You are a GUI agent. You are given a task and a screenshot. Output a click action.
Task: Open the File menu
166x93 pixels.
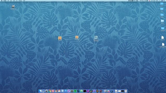point(8,1)
